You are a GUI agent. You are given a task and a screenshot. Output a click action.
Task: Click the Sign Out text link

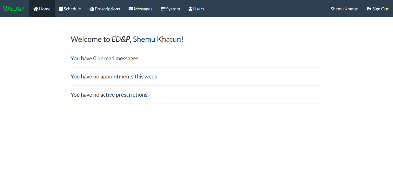pos(380,9)
